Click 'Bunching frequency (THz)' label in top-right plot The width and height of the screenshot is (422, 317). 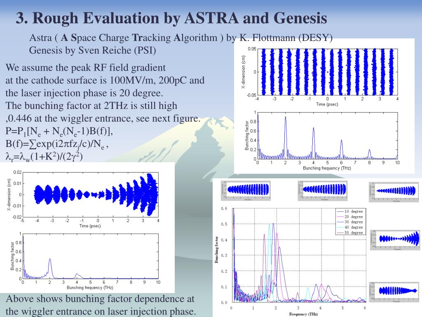(x=327, y=168)
